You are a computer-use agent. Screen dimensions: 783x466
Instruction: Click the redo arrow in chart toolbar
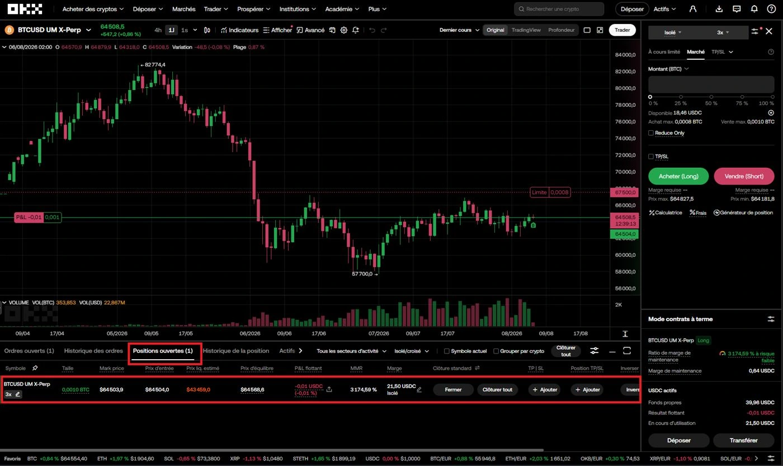[x=384, y=30]
